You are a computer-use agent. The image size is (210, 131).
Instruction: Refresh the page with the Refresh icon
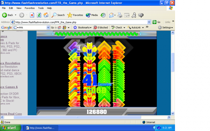(x=39, y=15)
